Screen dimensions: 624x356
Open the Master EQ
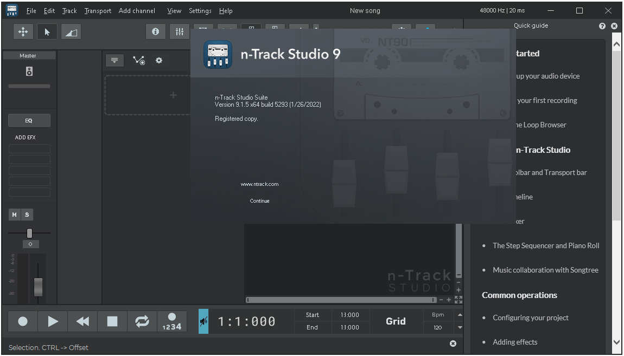point(29,120)
